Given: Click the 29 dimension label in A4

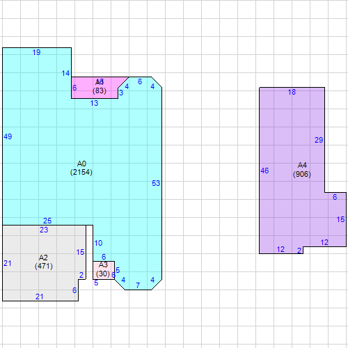Looking at the screenshot, I should [319, 140].
